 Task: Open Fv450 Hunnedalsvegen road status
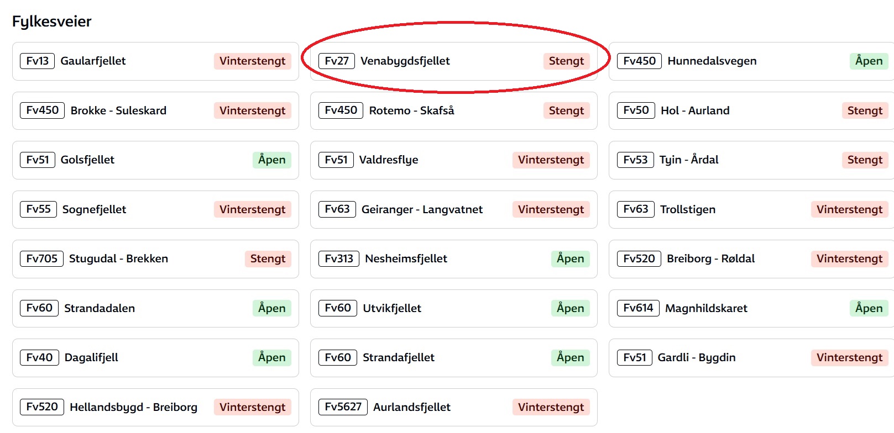(x=751, y=61)
